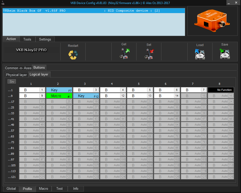Click the black No Function cell
Screen dimensions: 241x193
[x=221, y=90]
